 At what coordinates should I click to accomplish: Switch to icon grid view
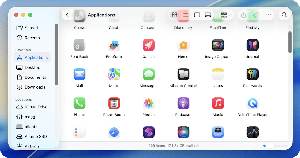coord(174,15)
